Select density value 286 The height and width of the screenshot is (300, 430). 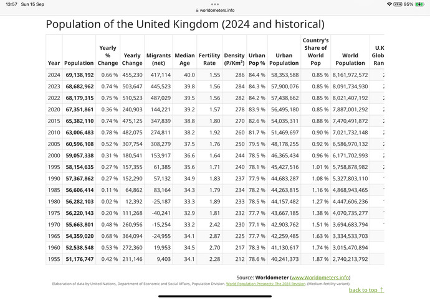click(240, 75)
